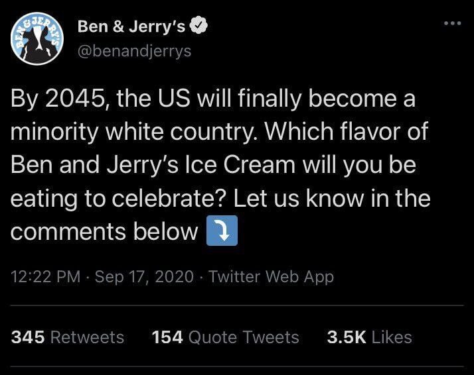
Task: Click the tweet's first line starting "By 2045"
Action: [x=213, y=101]
